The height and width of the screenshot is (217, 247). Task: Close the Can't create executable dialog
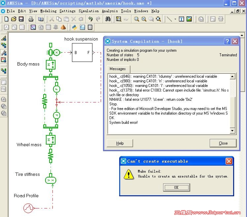tap(229, 161)
